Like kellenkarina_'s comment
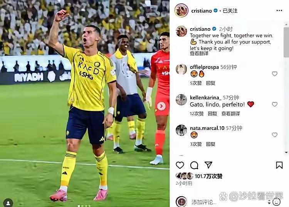 point(275,104)
